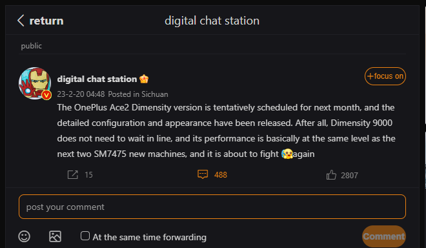The height and width of the screenshot is (248, 426).
Task: Open digital chat station profile name
Action: (97, 79)
